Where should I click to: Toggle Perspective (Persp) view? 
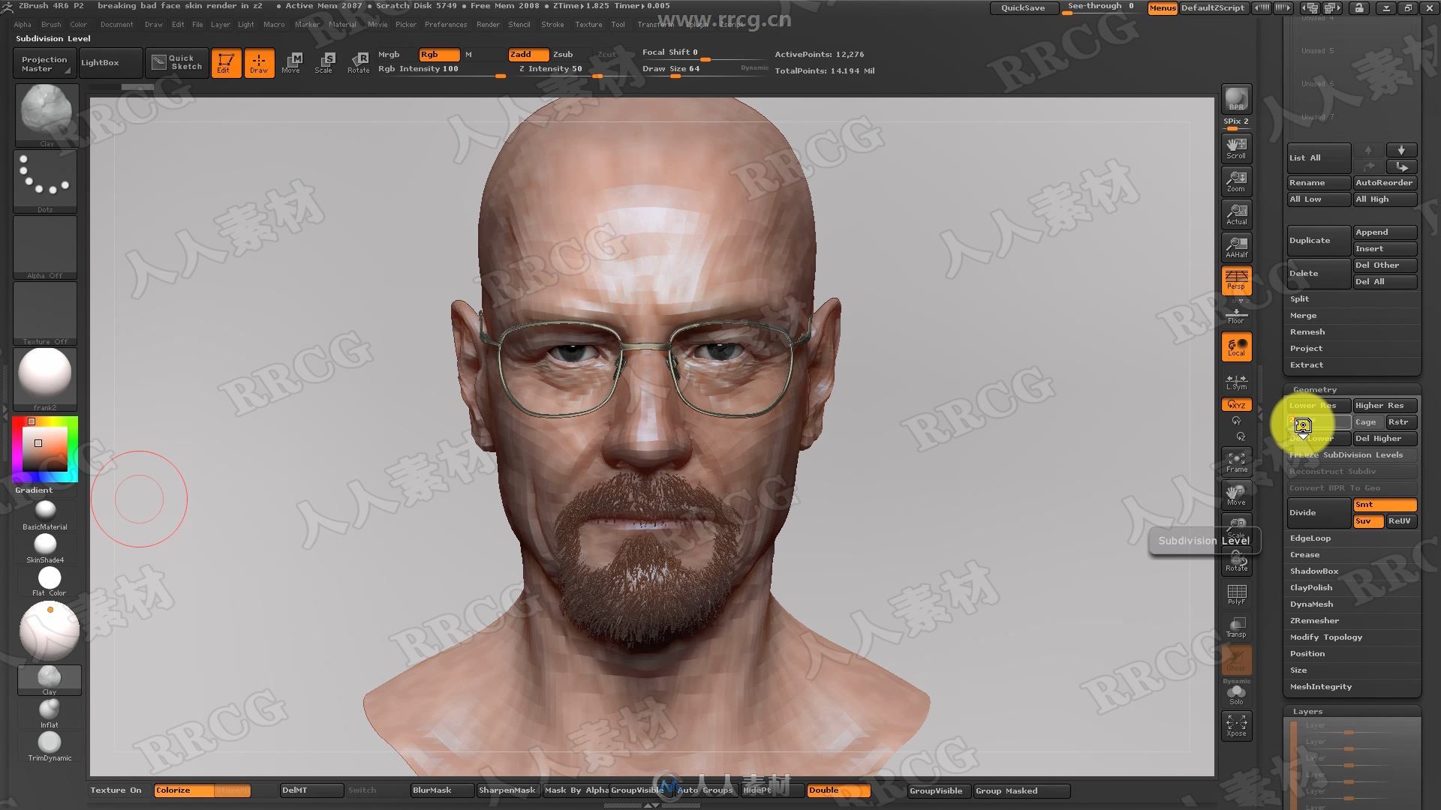click(x=1236, y=280)
